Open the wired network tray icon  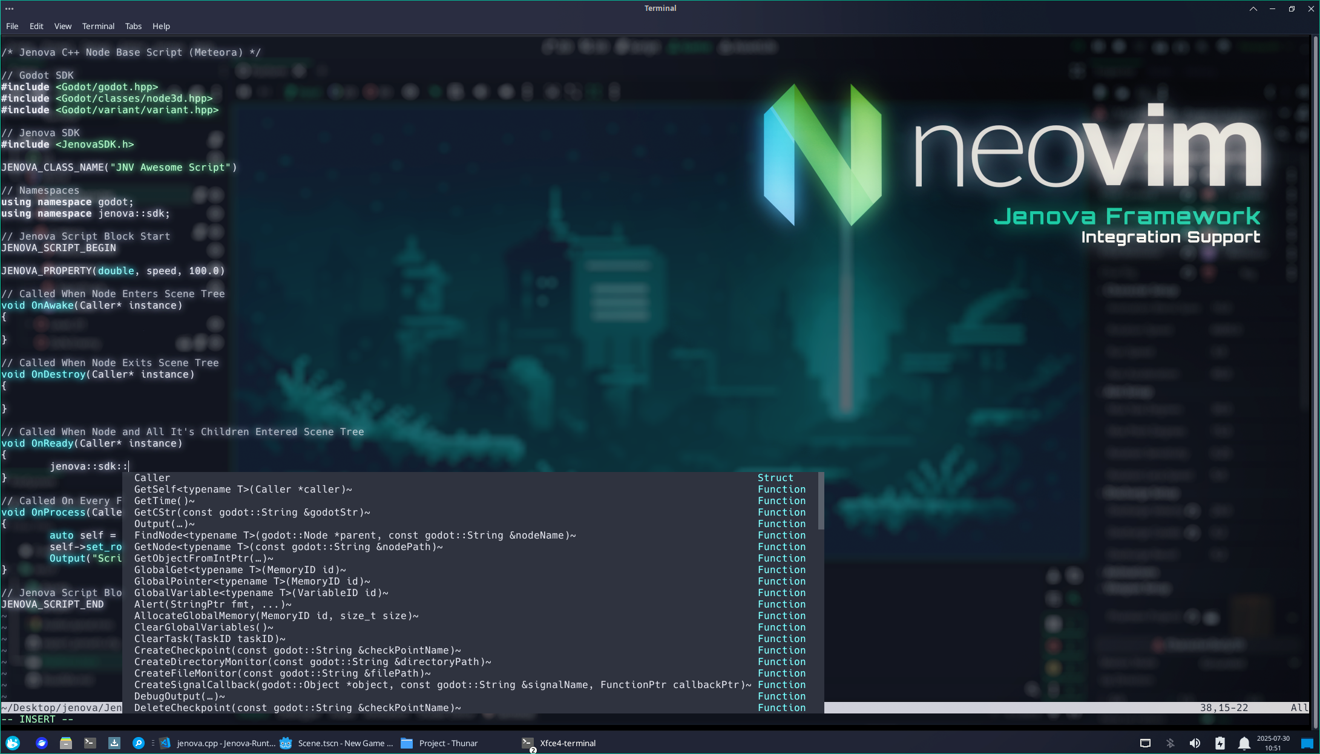(1145, 743)
